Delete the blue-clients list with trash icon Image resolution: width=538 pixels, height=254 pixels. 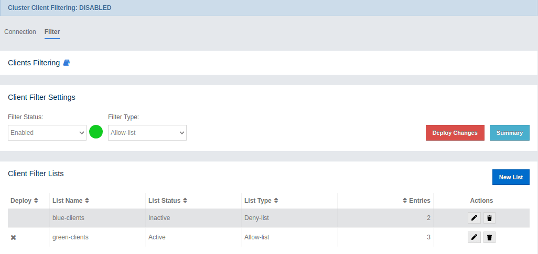[x=489, y=218]
